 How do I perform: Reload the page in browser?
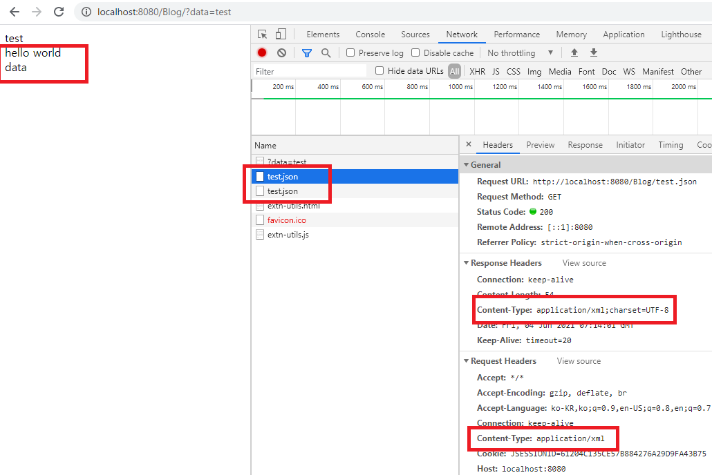[59, 12]
